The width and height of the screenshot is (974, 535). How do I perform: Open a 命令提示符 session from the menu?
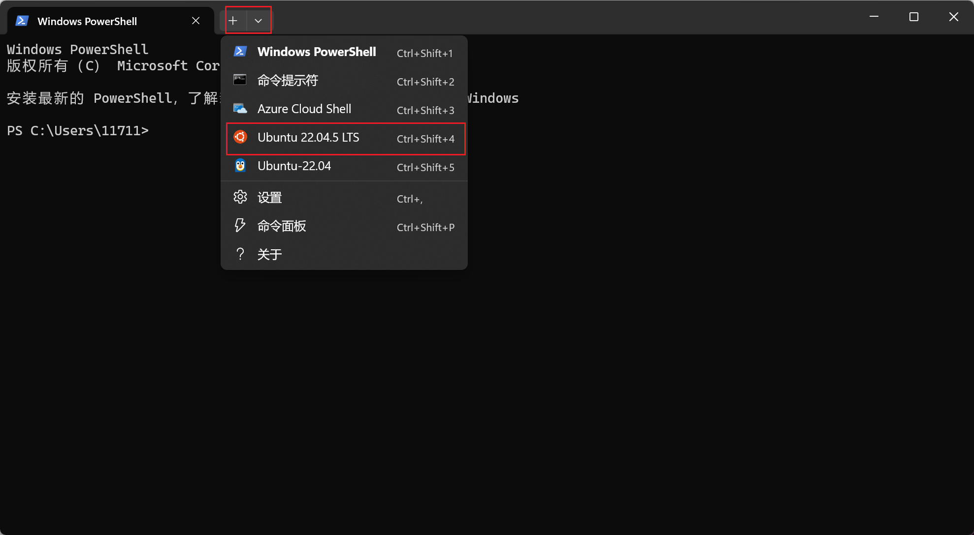click(288, 80)
